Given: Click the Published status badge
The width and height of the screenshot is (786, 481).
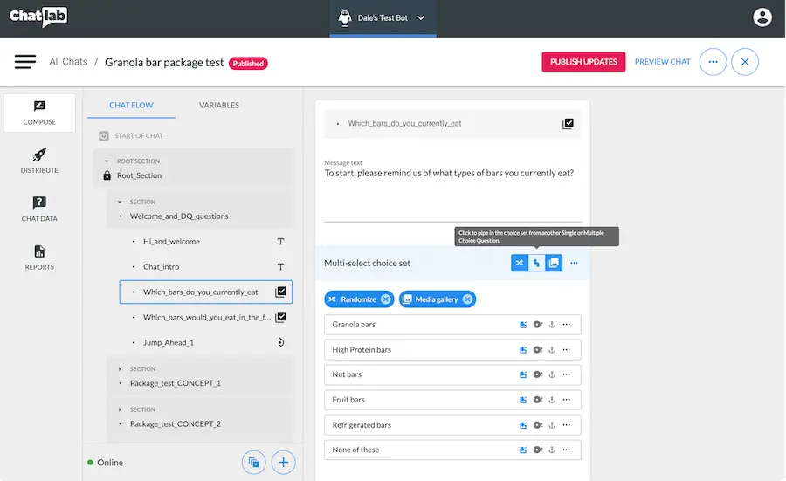Looking at the screenshot, I should pos(248,64).
